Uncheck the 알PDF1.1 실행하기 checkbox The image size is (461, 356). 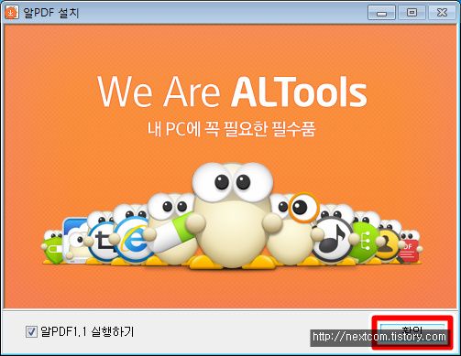click(31, 331)
